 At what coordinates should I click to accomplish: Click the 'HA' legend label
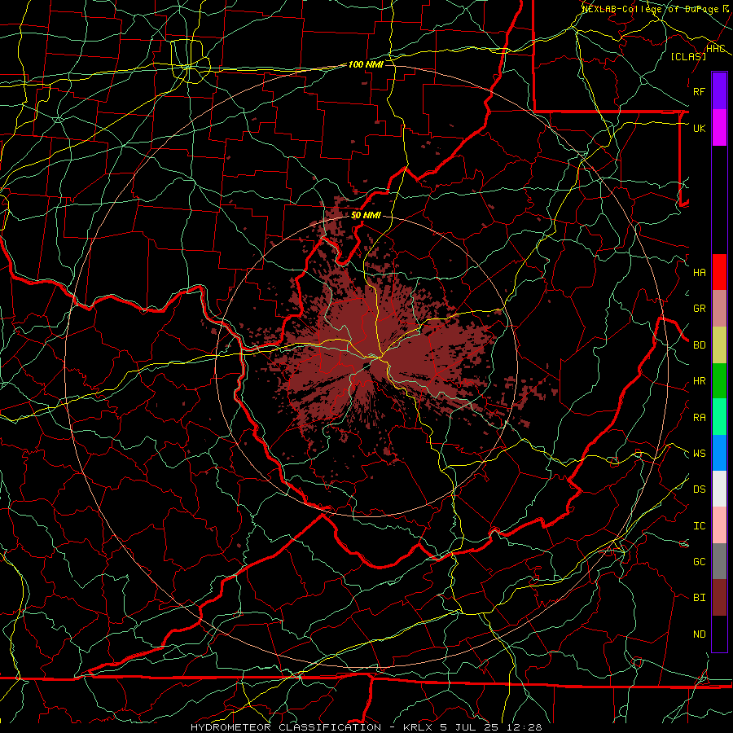(x=700, y=273)
